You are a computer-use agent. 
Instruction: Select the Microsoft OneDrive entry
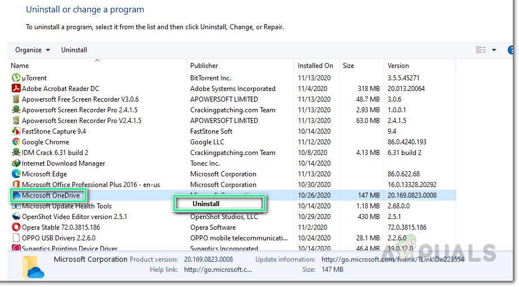50,195
